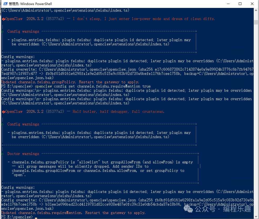Close the Windows PowerShell window
Image resolution: width=259 pixels, height=219 pixels.
point(252,4)
